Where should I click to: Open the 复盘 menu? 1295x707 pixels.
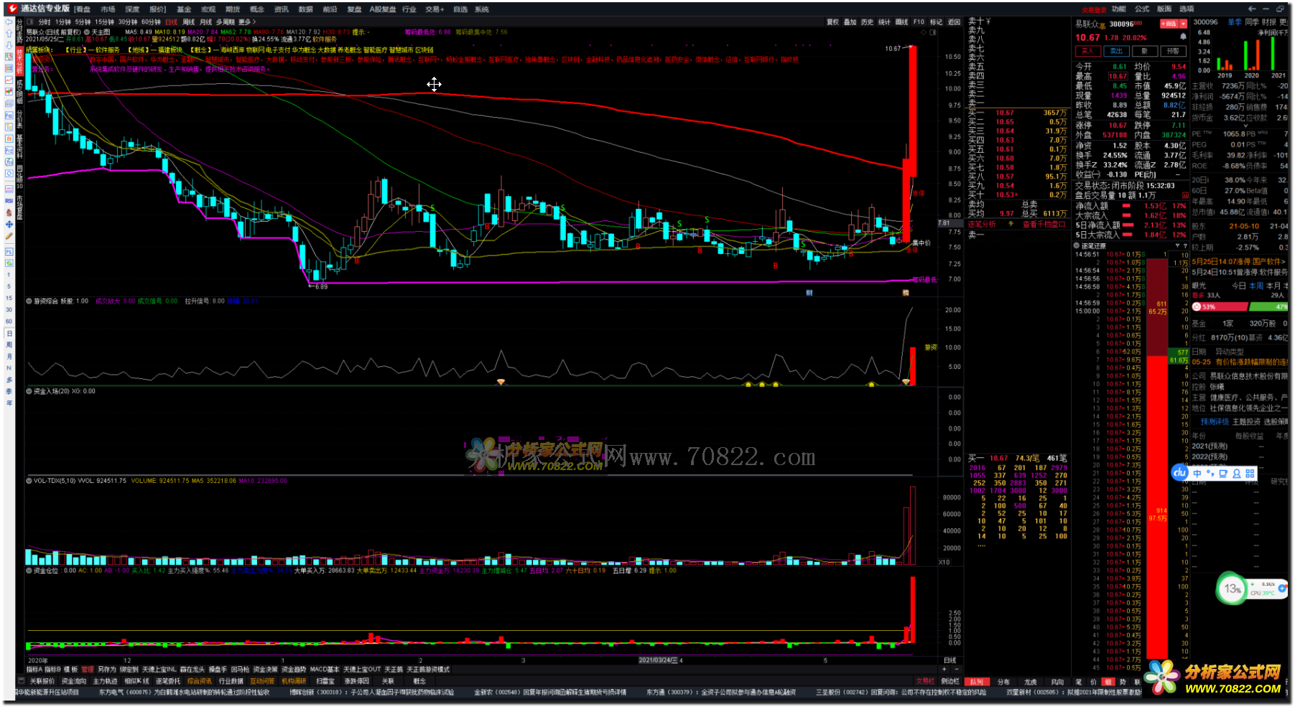(354, 9)
